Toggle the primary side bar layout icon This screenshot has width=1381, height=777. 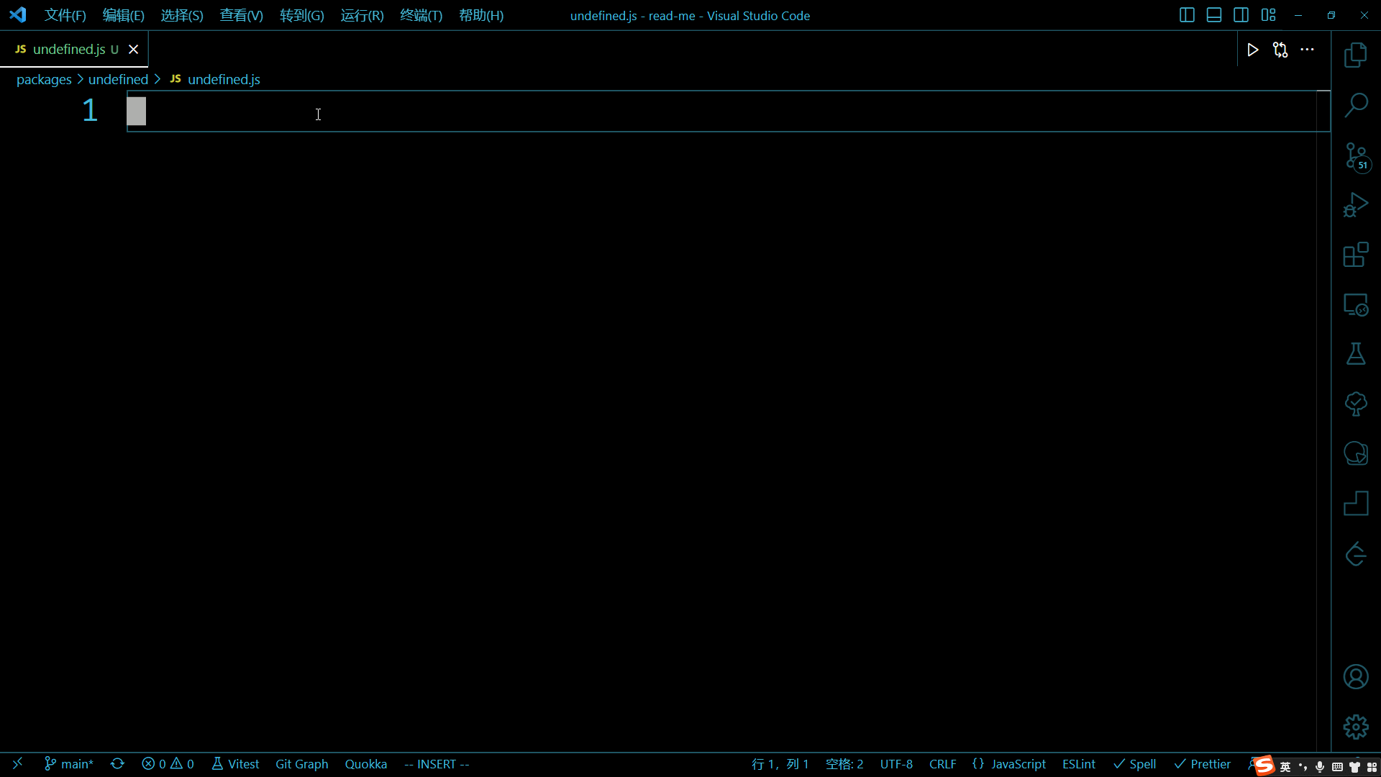[1187, 15]
